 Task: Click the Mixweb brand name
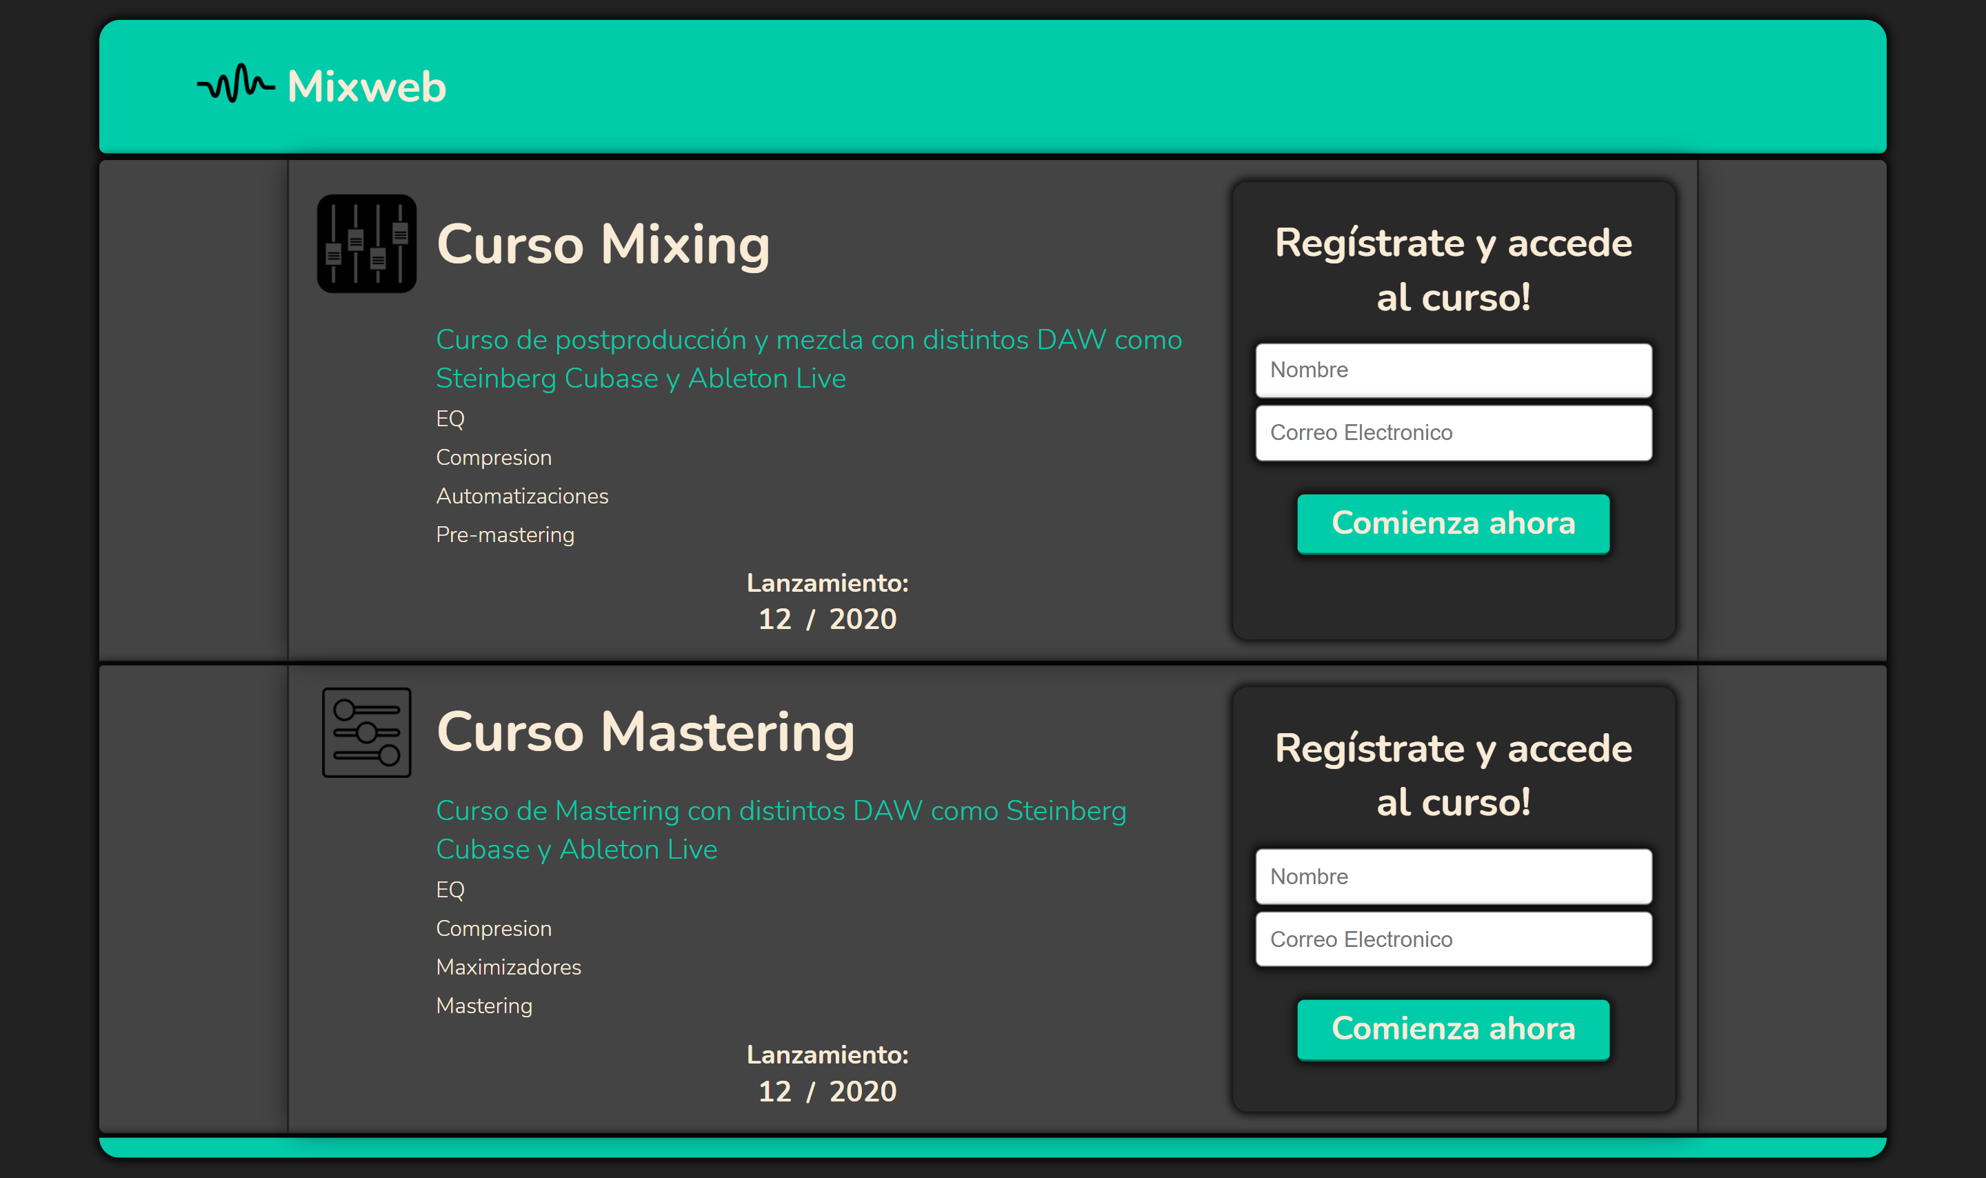pyautogui.click(x=367, y=86)
